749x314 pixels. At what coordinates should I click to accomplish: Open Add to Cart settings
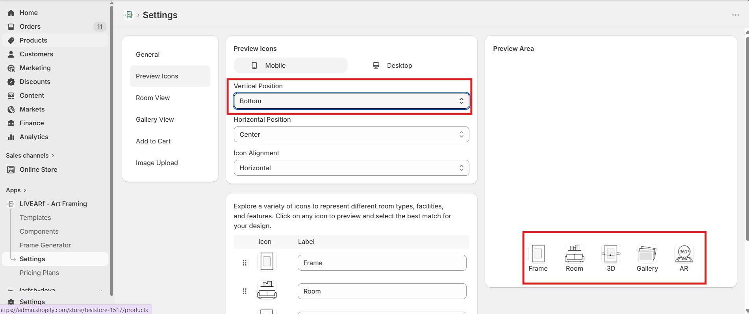pyautogui.click(x=170, y=141)
